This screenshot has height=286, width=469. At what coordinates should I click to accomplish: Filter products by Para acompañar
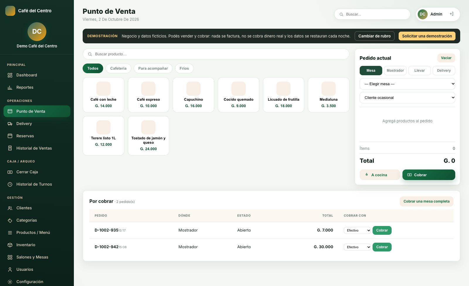(x=153, y=68)
